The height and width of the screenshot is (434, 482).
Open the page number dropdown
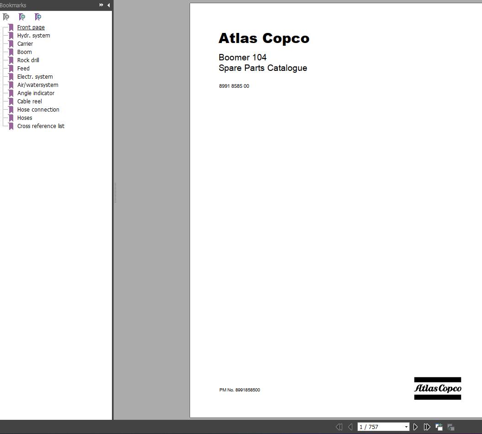pyautogui.click(x=406, y=426)
